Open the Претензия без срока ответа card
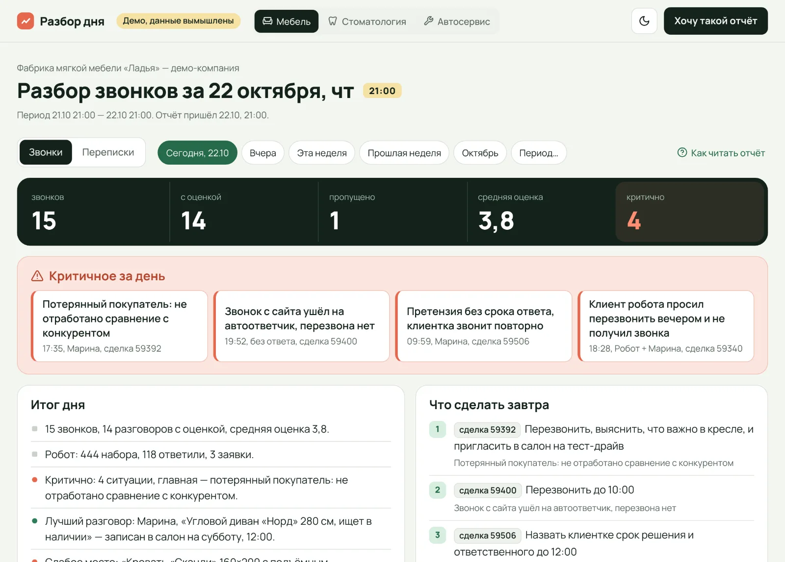This screenshot has width=785, height=562. pos(484,326)
